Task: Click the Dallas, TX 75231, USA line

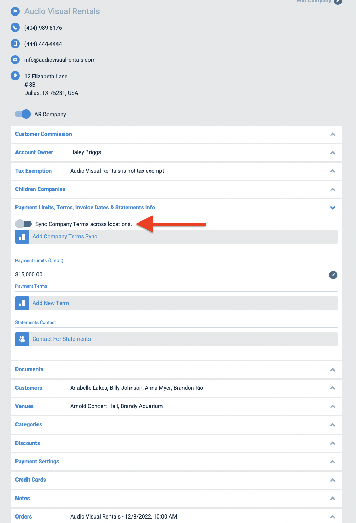Action: tap(51, 93)
